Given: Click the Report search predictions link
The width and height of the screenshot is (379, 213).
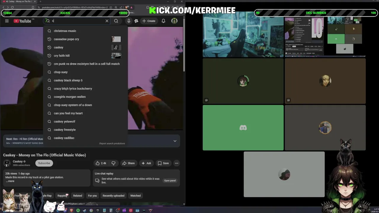Looking at the screenshot, I should (x=112, y=143).
